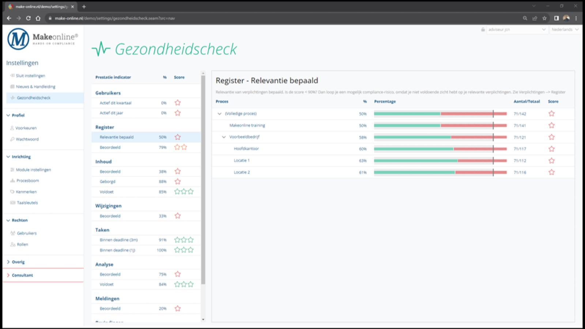Open Binnen deadline (3m) indicator
Image resolution: width=585 pixels, height=329 pixels.
pyautogui.click(x=118, y=240)
